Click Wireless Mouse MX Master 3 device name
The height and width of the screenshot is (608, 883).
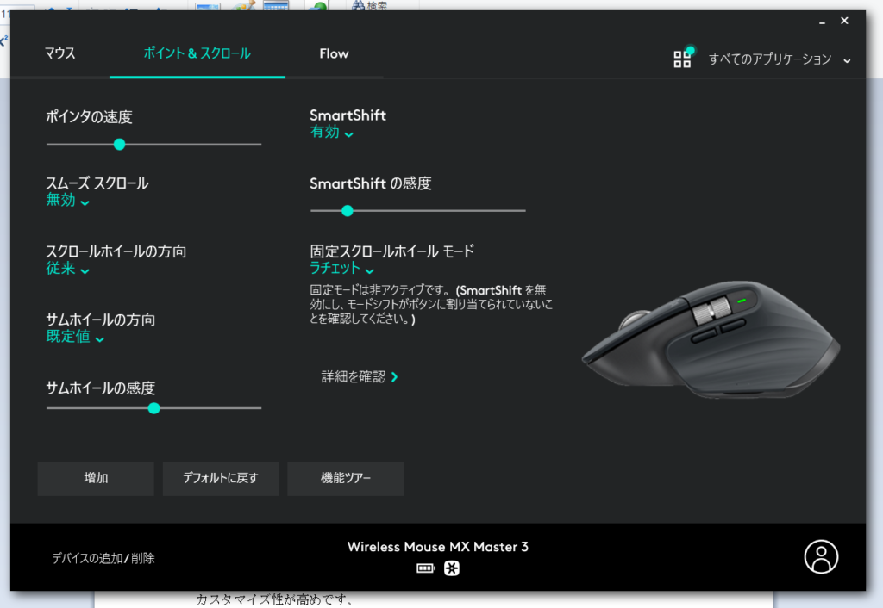click(437, 547)
